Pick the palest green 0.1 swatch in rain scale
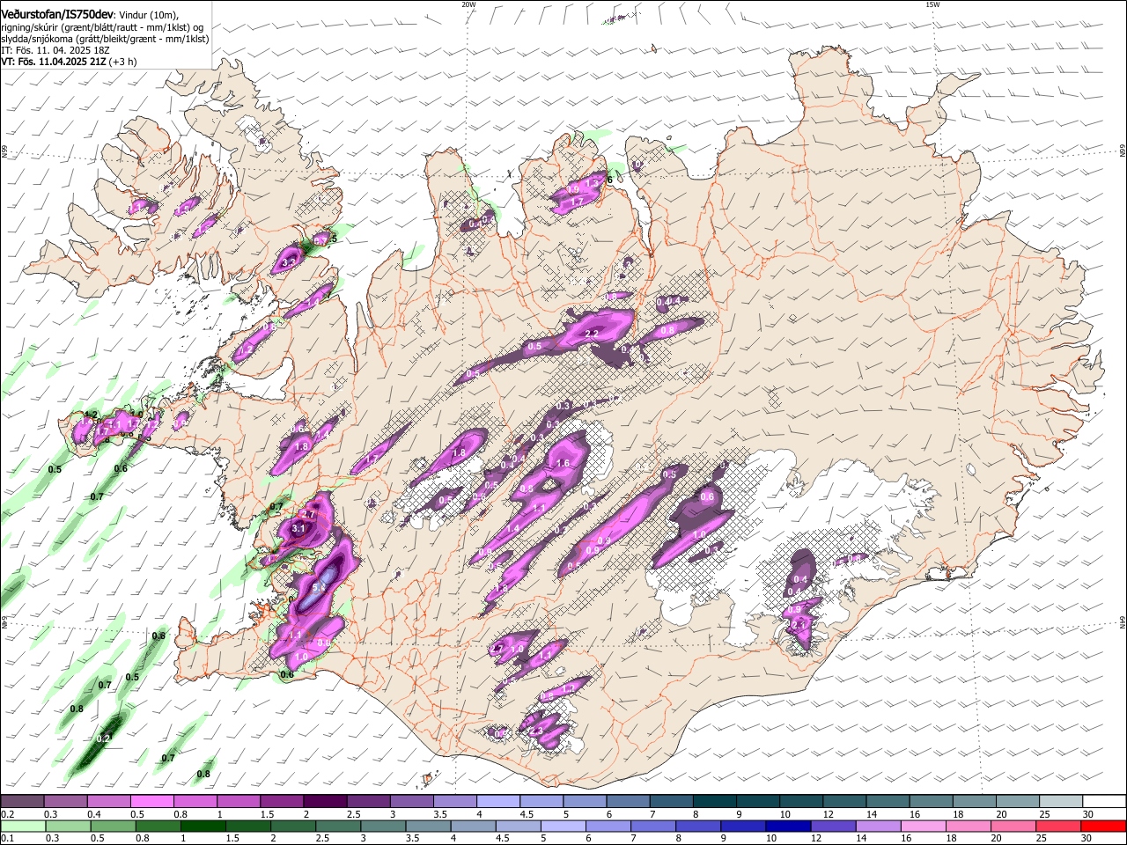1127x845 pixels. pos(22,826)
